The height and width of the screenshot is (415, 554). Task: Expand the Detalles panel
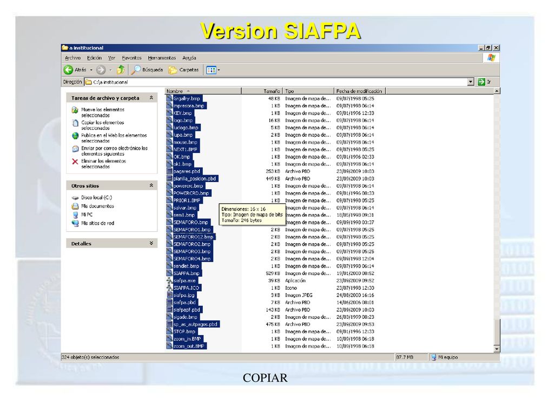pos(151,243)
